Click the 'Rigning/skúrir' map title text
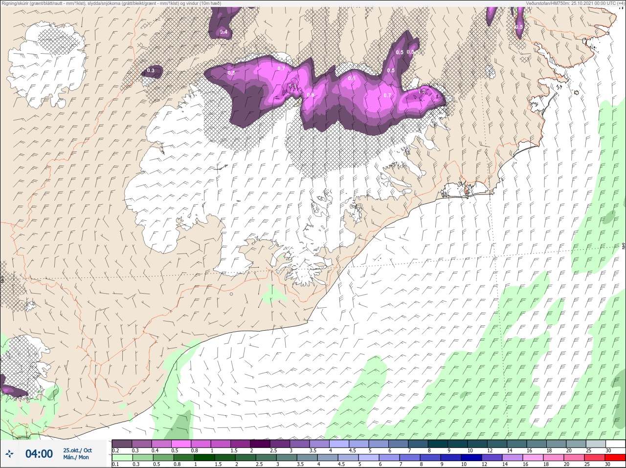 (15, 3)
